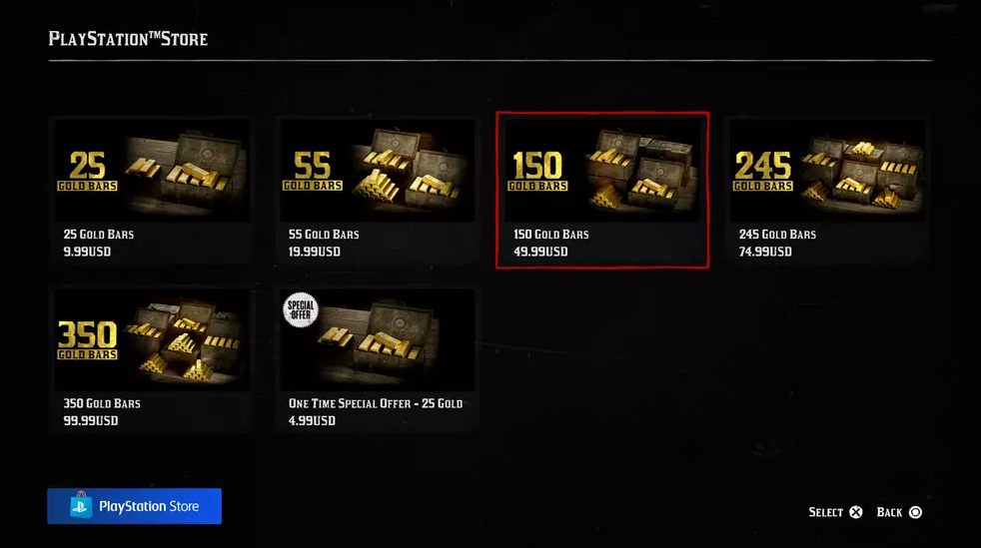Click the 4.99USD special offer price
The height and width of the screenshot is (548, 981).
[x=312, y=420]
